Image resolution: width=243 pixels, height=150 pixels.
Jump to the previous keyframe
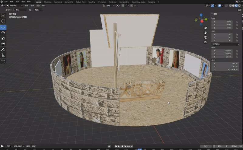[x=119, y=146]
